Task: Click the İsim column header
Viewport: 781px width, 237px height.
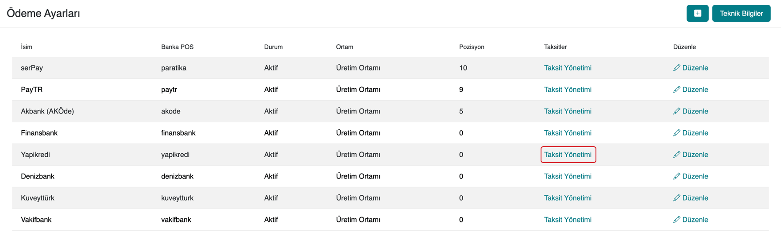Action: pyautogui.click(x=27, y=47)
